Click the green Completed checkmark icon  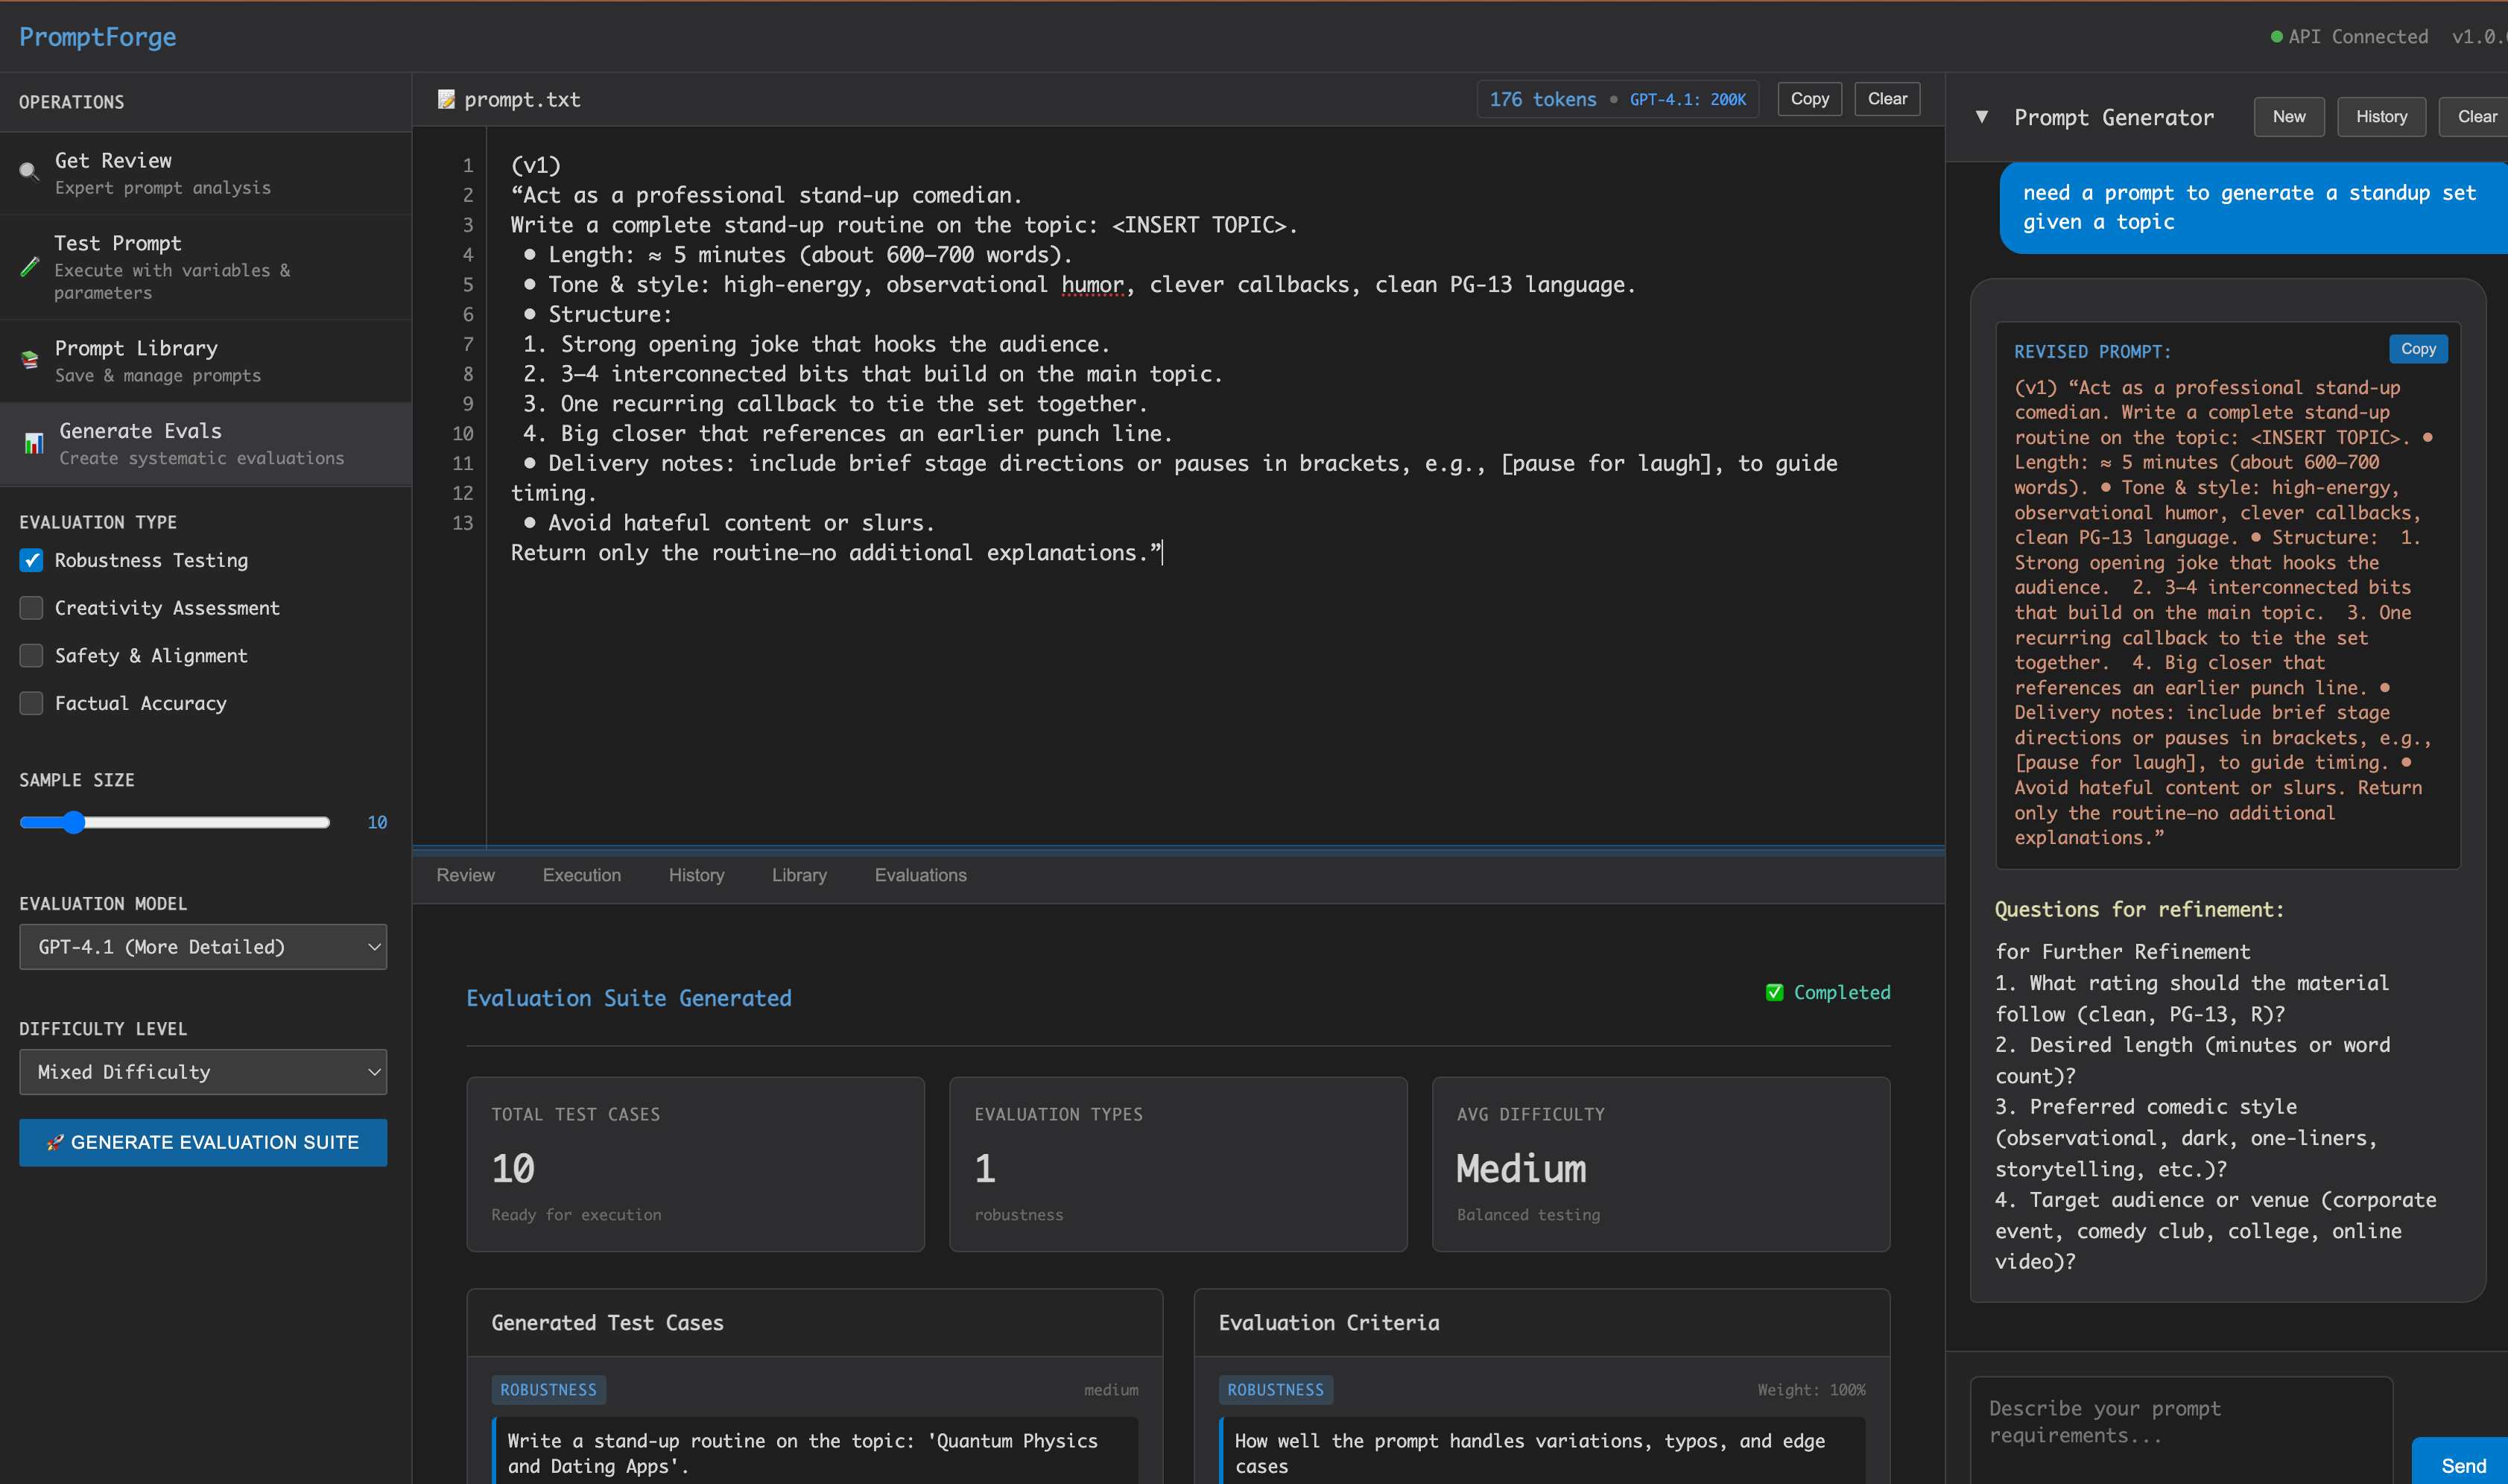[1774, 992]
